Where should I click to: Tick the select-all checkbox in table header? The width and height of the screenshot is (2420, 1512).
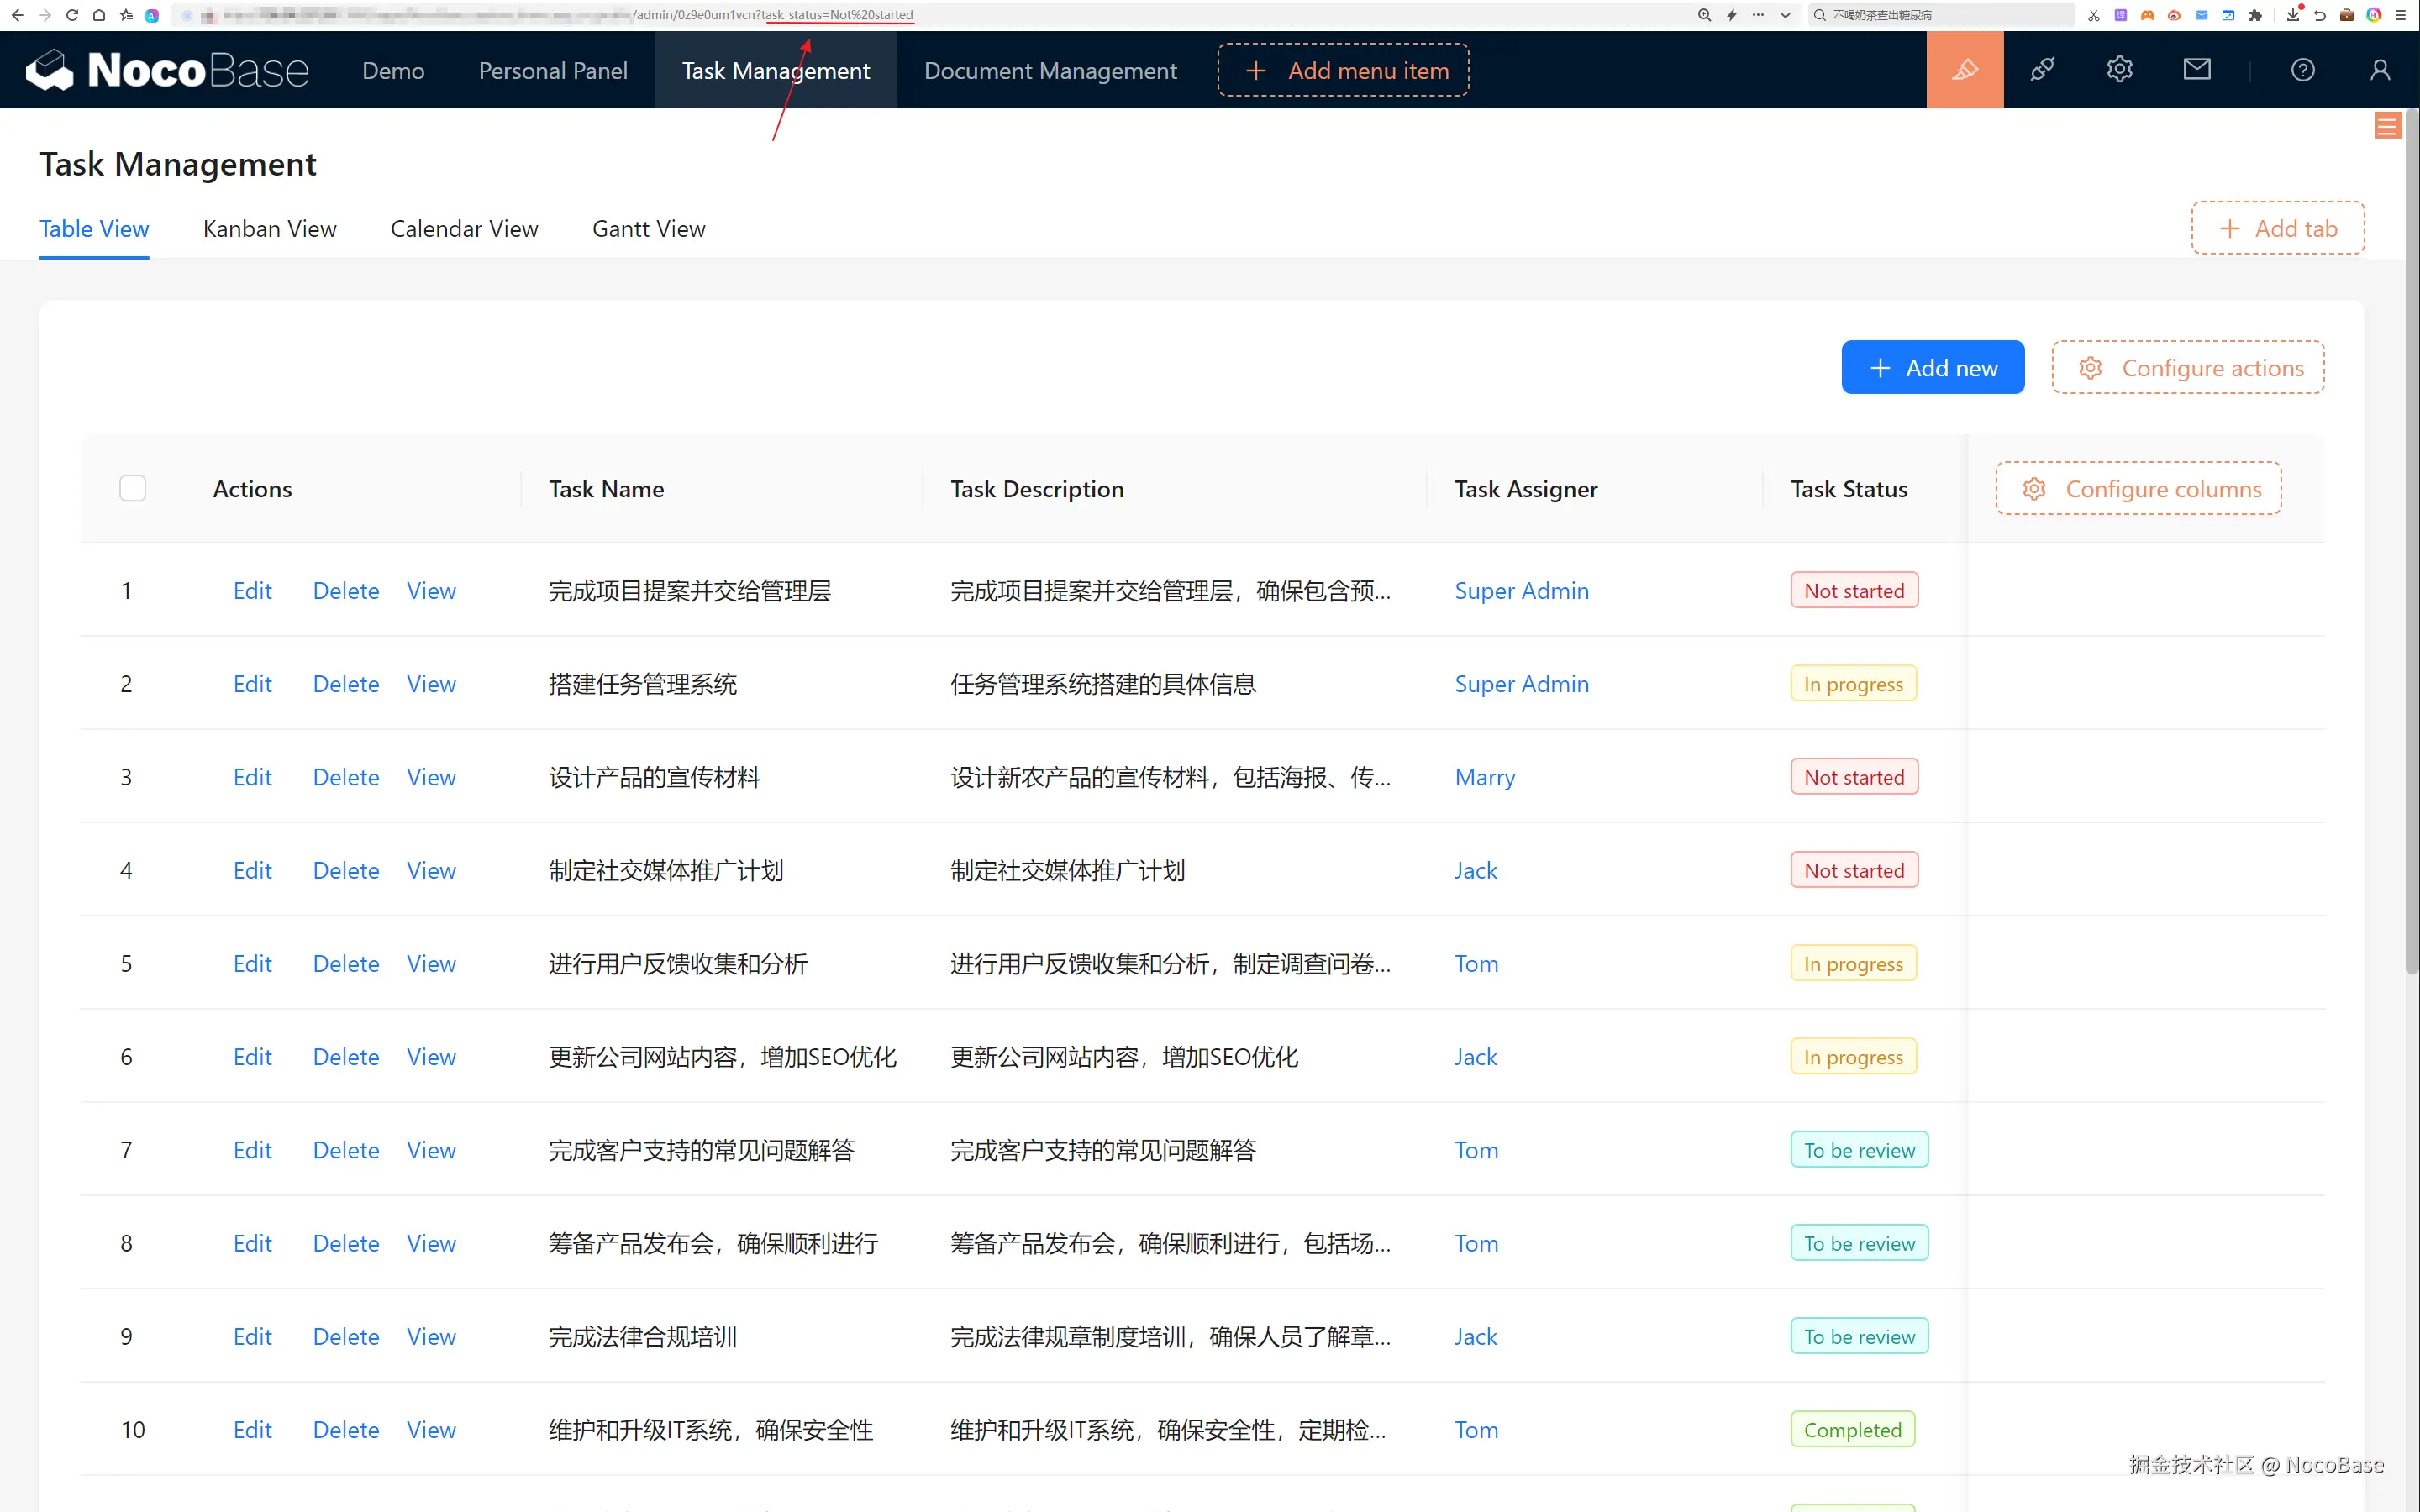click(132, 488)
